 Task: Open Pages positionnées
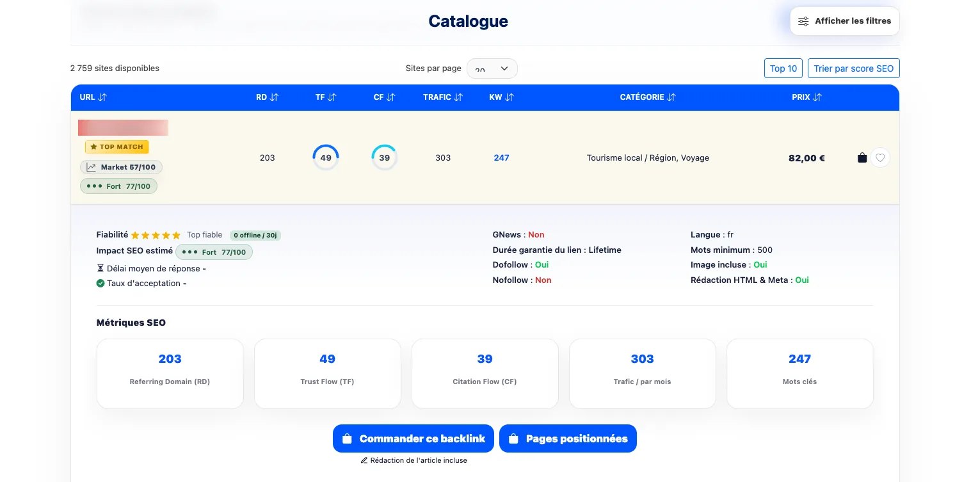pos(568,438)
